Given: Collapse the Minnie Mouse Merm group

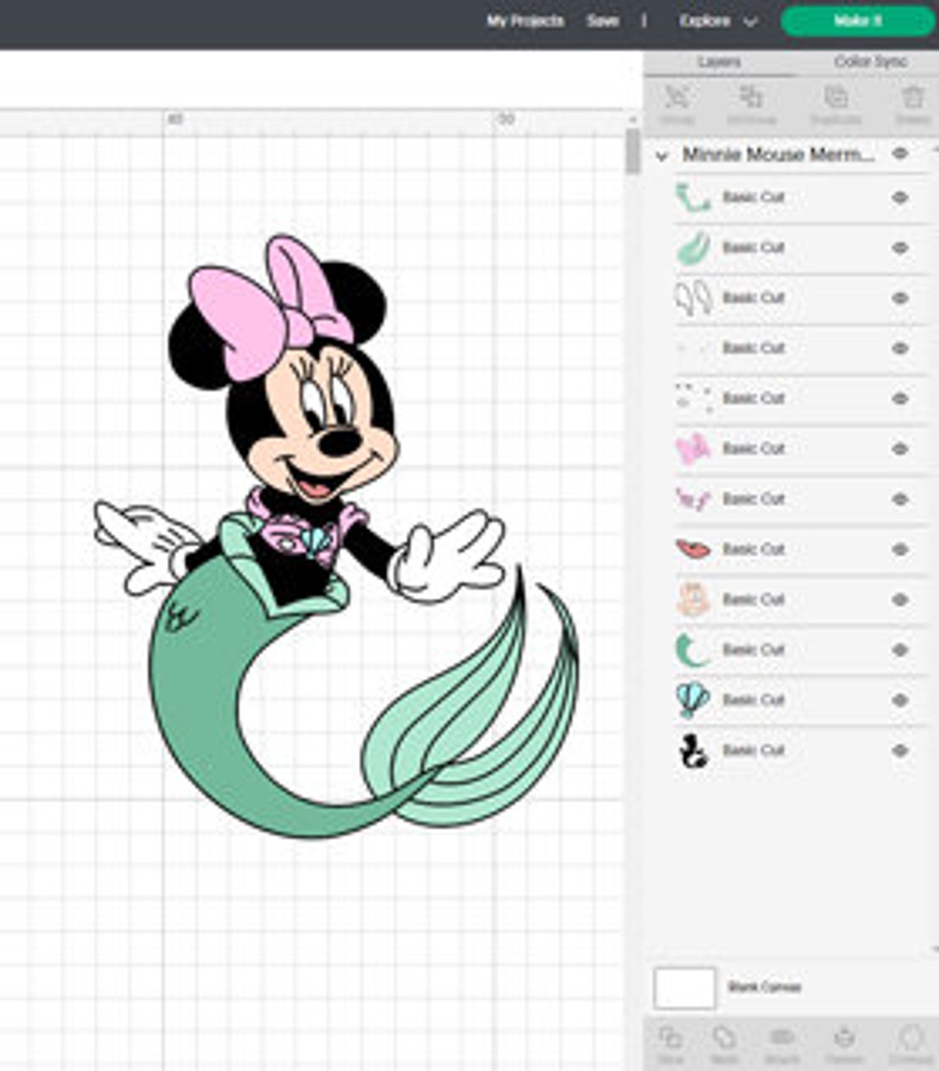Looking at the screenshot, I should [660, 154].
